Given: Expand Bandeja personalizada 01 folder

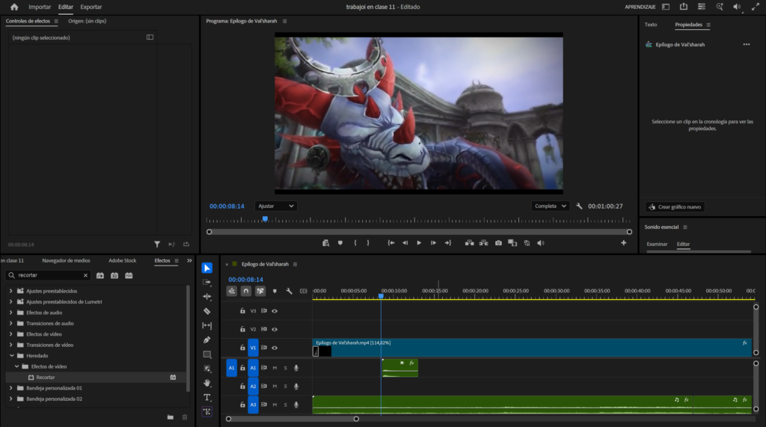Looking at the screenshot, I should (x=10, y=388).
